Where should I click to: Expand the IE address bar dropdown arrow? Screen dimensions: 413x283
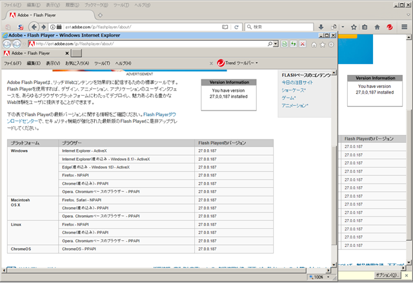[x=276, y=44]
